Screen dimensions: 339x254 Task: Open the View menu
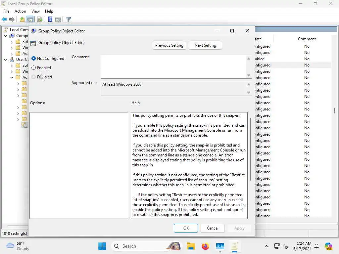(x=35, y=11)
